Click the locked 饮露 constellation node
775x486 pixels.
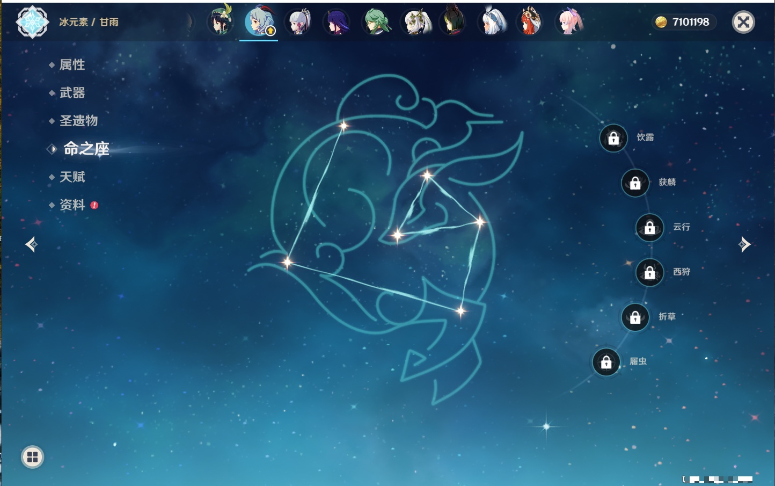point(613,138)
